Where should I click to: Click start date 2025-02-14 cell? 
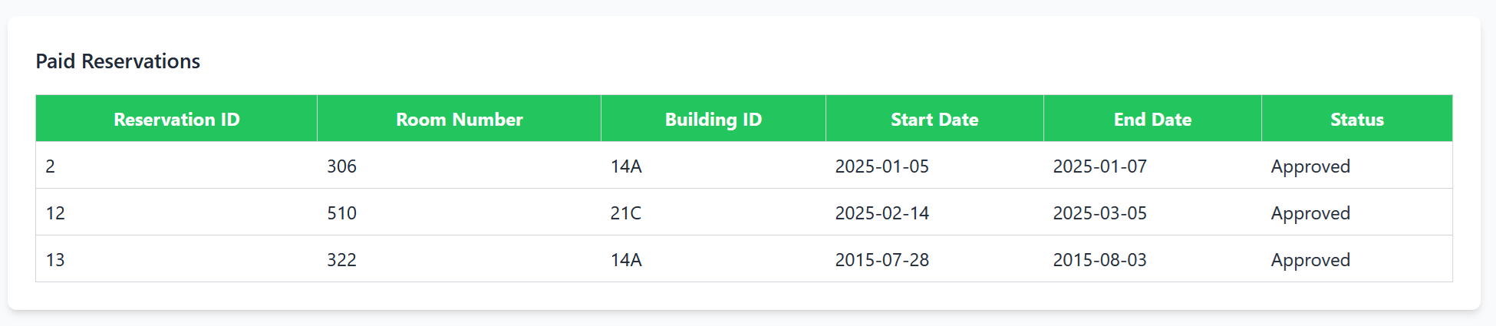click(881, 213)
